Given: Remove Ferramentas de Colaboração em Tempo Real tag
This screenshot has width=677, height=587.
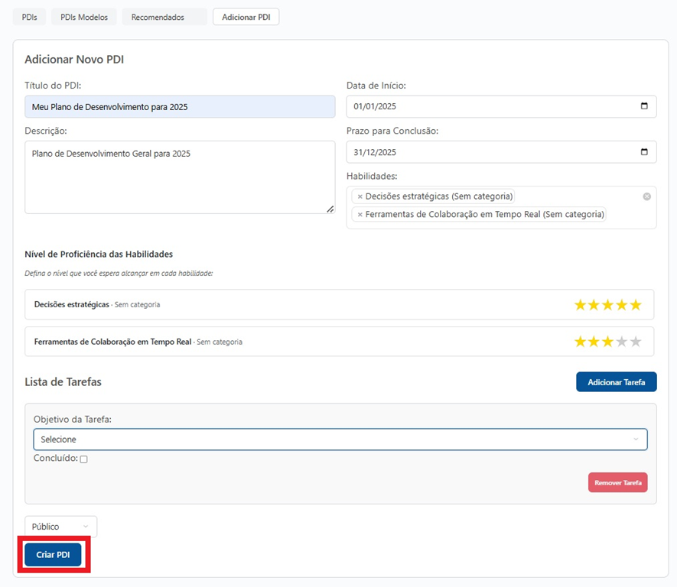Looking at the screenshot, I should [x=360, y=215].
